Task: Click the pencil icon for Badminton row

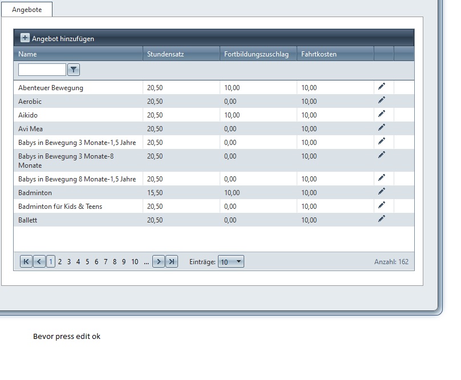Action: (x=382, y=192)
